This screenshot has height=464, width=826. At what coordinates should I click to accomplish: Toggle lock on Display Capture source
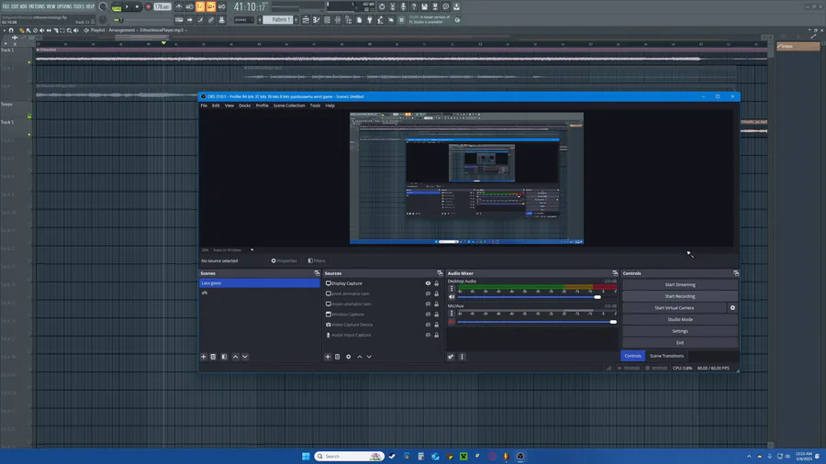pos(437,283)
